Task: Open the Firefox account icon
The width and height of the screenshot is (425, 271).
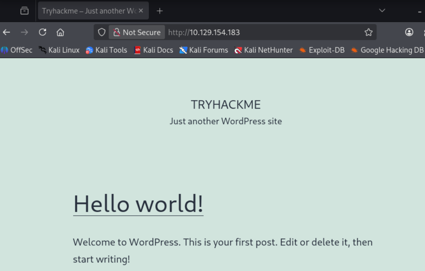Action: coord(409,32)
